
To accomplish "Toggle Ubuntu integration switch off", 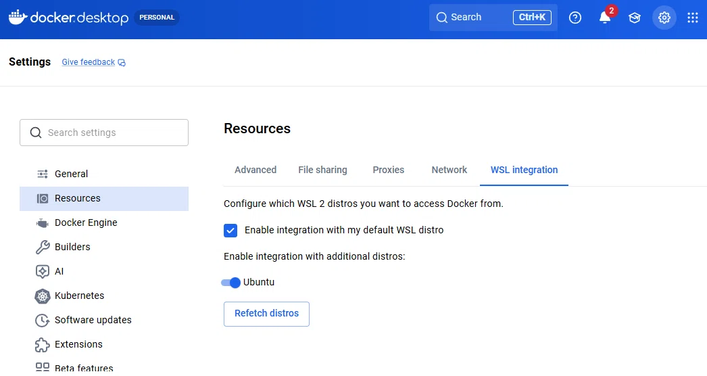I will [230, 283].
